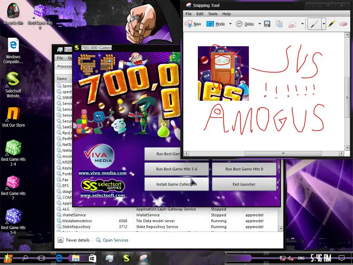
Task: Open Best Game Hits 1-4 desktop icon
Action: click(13, 153)
